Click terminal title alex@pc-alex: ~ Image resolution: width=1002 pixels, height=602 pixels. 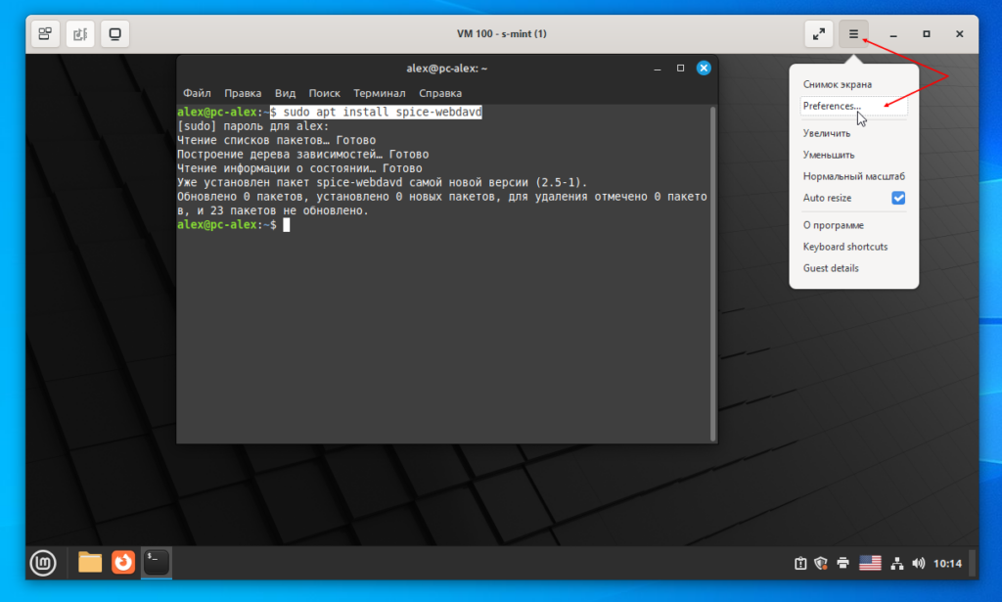pos(446,69)
